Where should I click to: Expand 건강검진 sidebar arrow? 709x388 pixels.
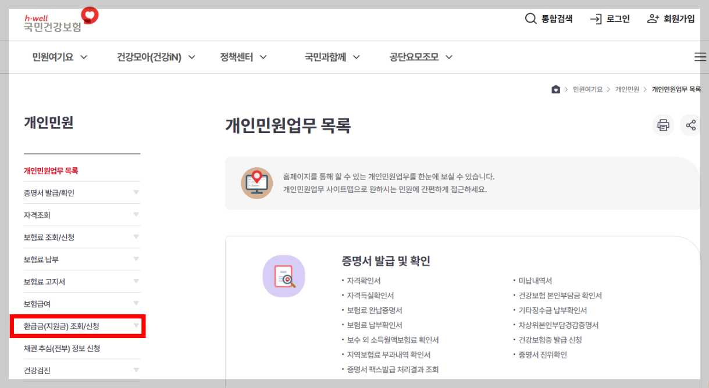click(136, 370)
